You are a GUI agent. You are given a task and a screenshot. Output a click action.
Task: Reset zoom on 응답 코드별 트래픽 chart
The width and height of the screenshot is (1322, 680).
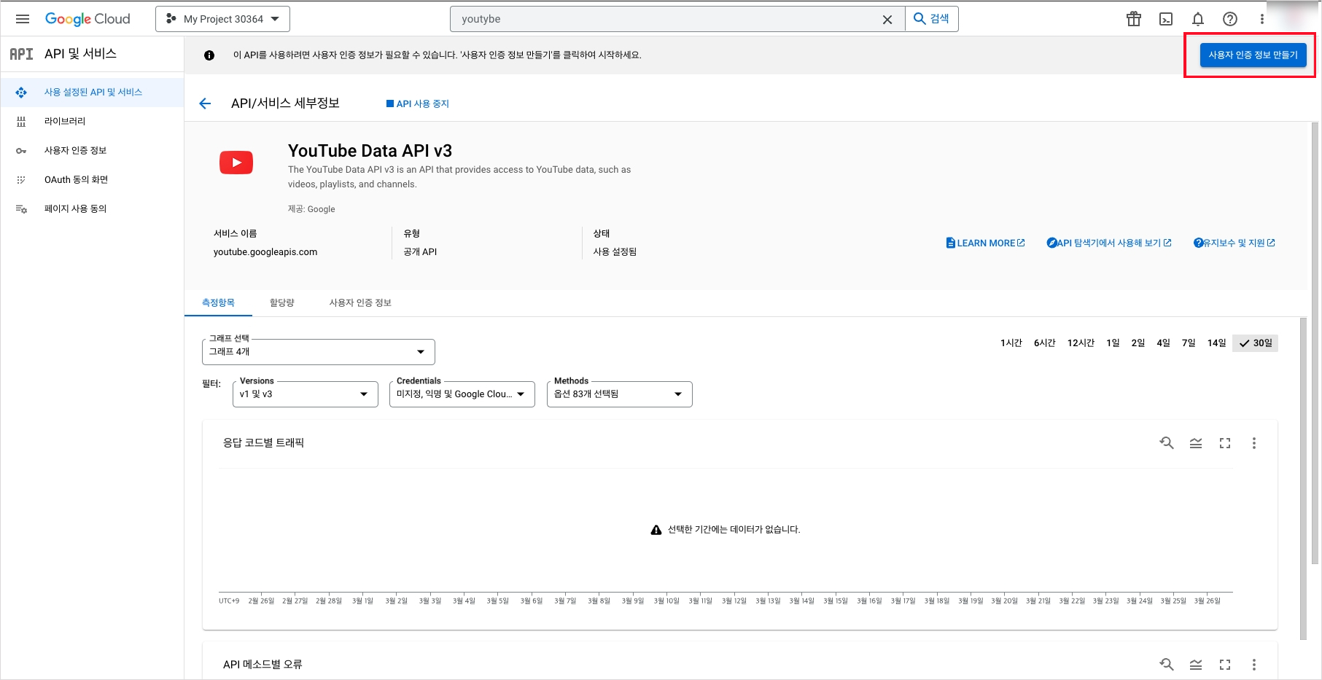[1167, 443]
